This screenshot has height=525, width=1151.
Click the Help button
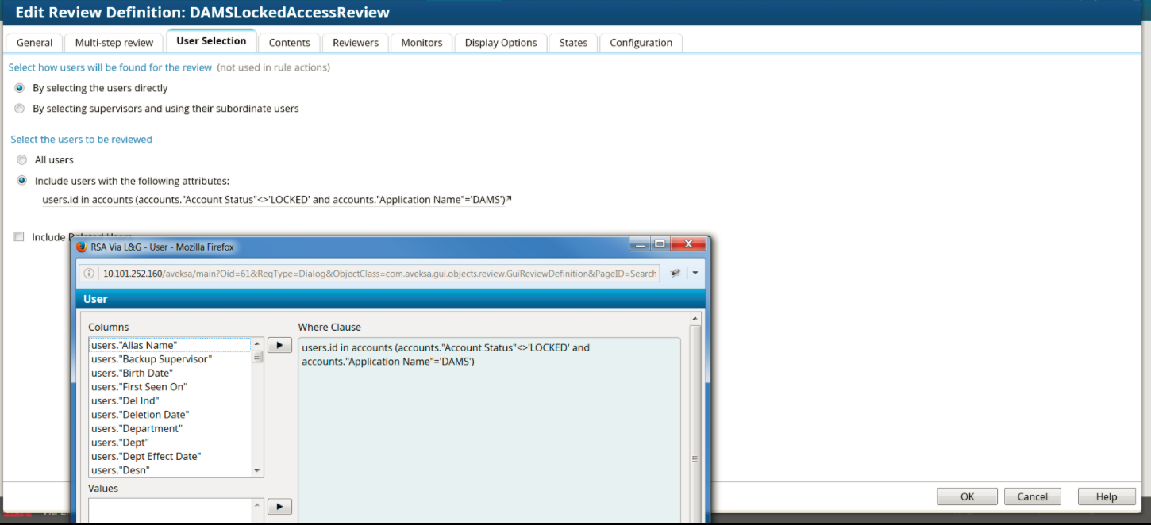(x=1106, y=496)
